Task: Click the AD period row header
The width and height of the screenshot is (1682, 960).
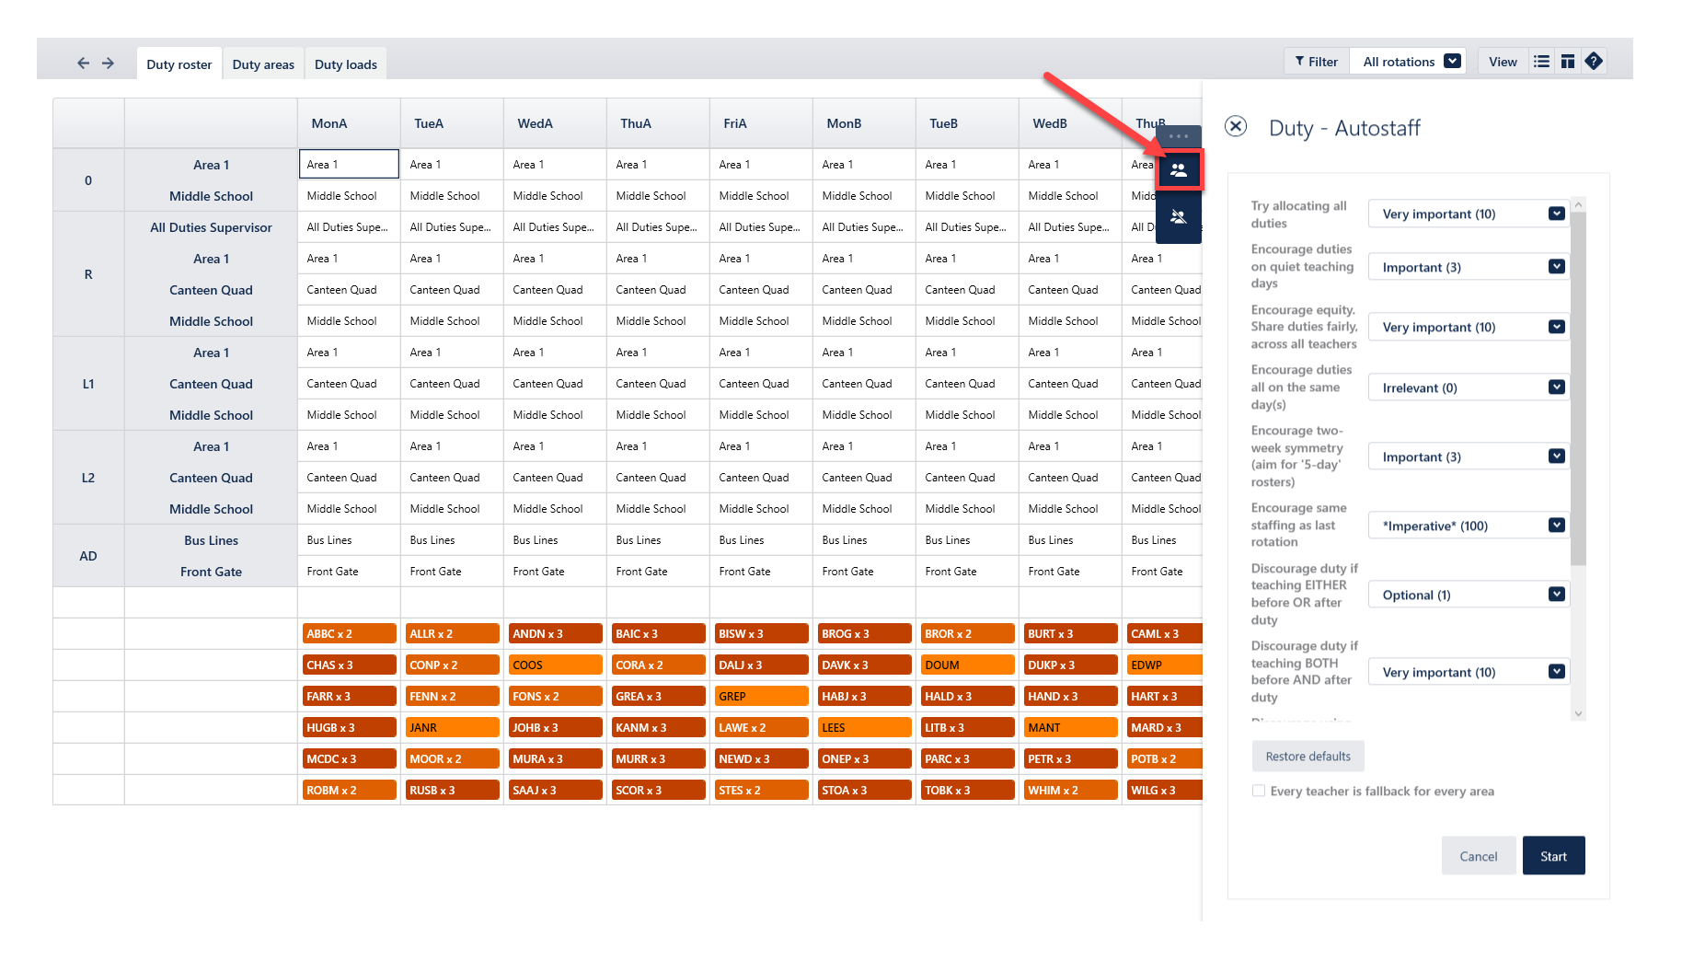Action: (88, 556)
